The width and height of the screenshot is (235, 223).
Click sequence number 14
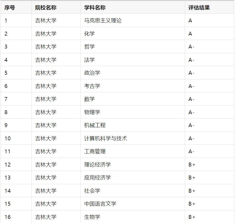(x=7, y=191)
